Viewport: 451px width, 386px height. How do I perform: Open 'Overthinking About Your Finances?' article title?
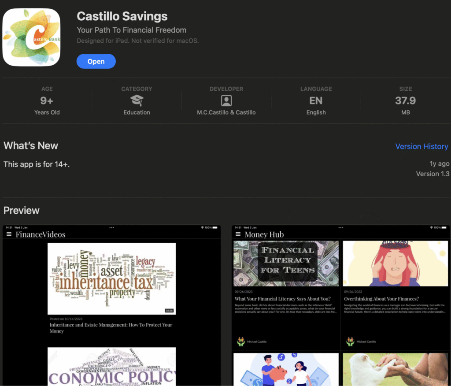381,299
